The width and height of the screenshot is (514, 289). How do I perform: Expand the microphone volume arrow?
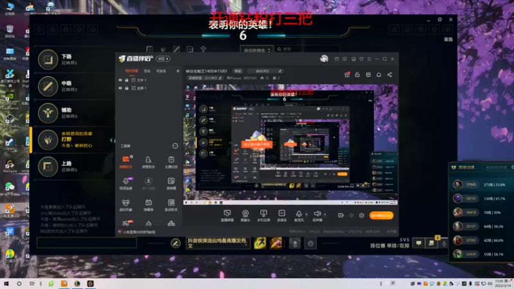pos(306,215)
